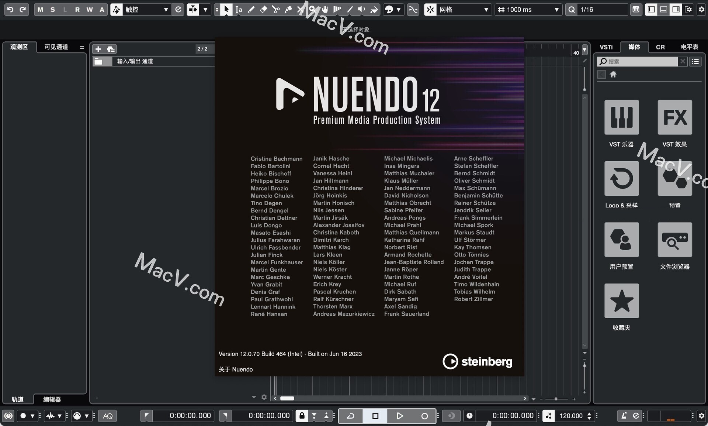Toggle the Cycle loop button
Image resolution: width=708 pixels, height=426 pixels.
tap(351, 416)
